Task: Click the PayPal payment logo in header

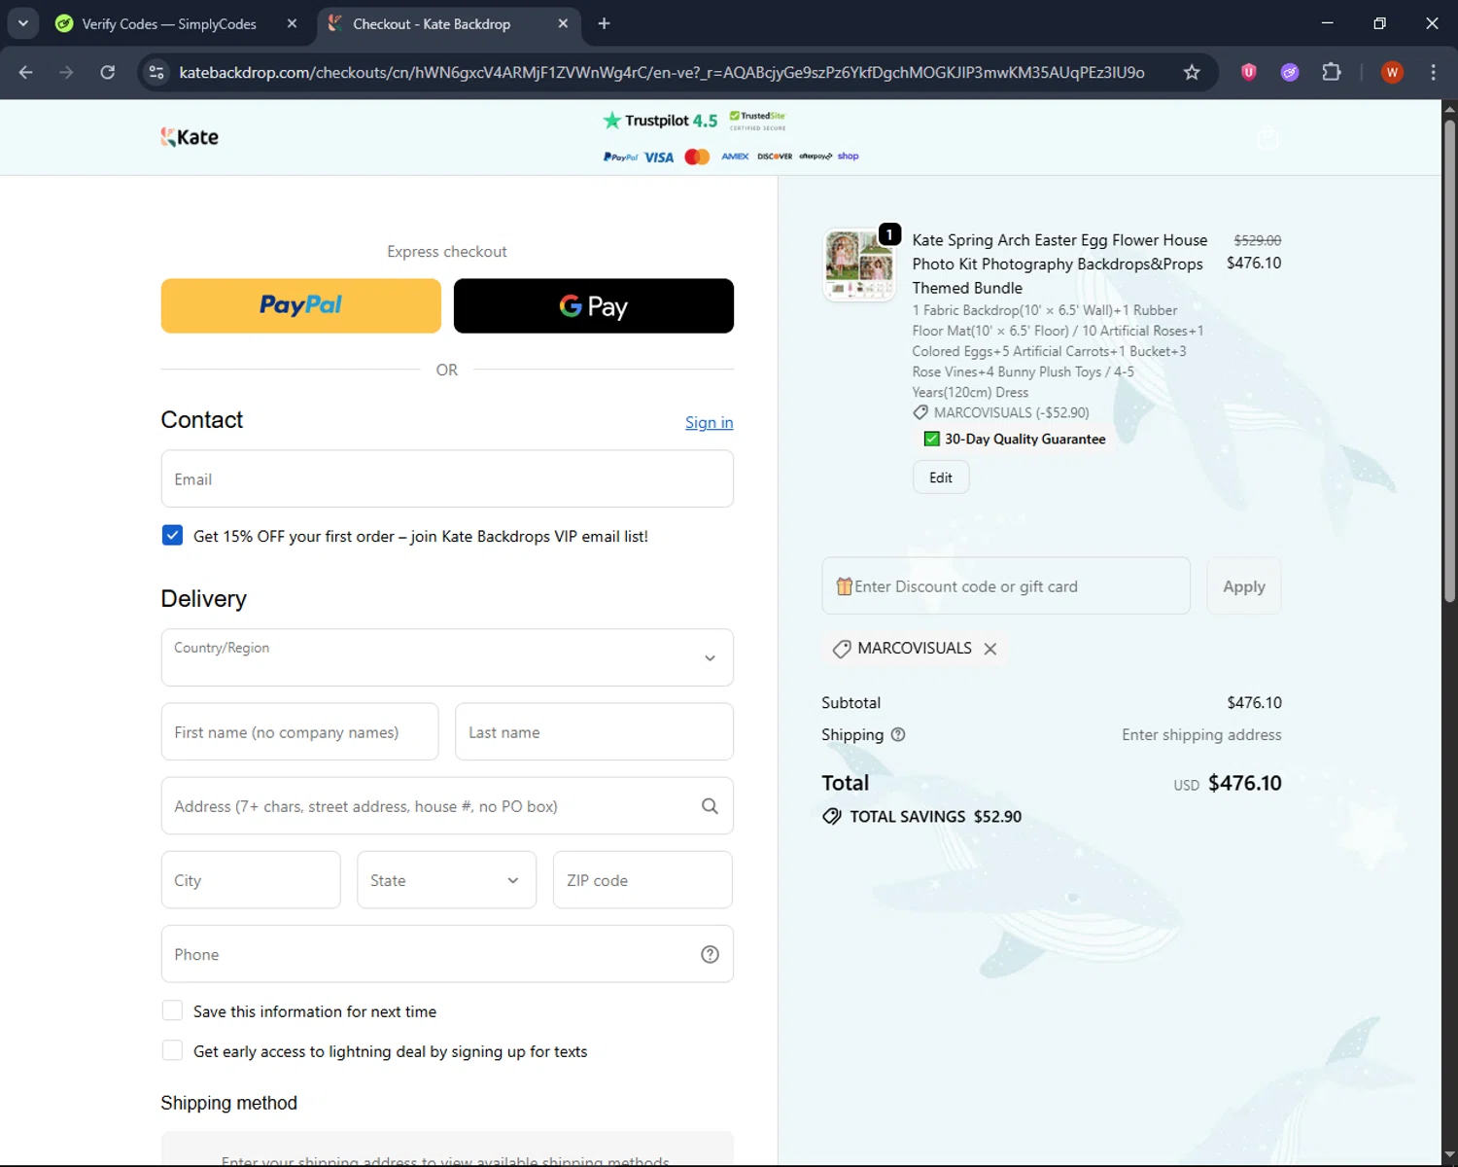Action: tap(620, 157)
